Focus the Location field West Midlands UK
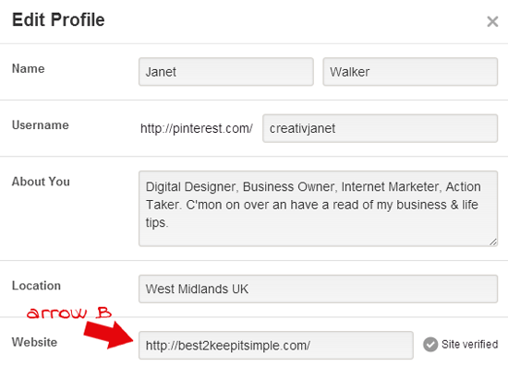This screenshot has height=366, width=508. pyautogui.click(x=318, y=289)
